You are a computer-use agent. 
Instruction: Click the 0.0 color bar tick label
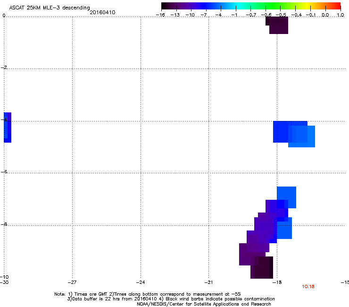coord(325,15)
